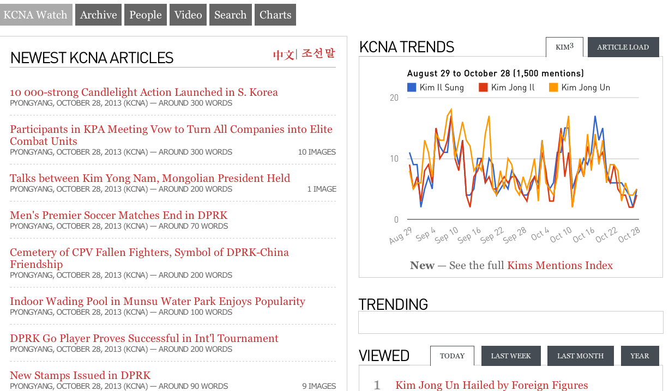Switch to Korean language articles

click(318, 54)
